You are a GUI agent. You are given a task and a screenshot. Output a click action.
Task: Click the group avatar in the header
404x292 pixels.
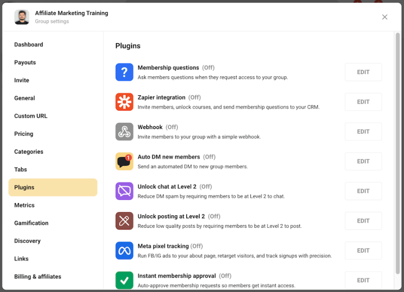click(x=22, y=17)
